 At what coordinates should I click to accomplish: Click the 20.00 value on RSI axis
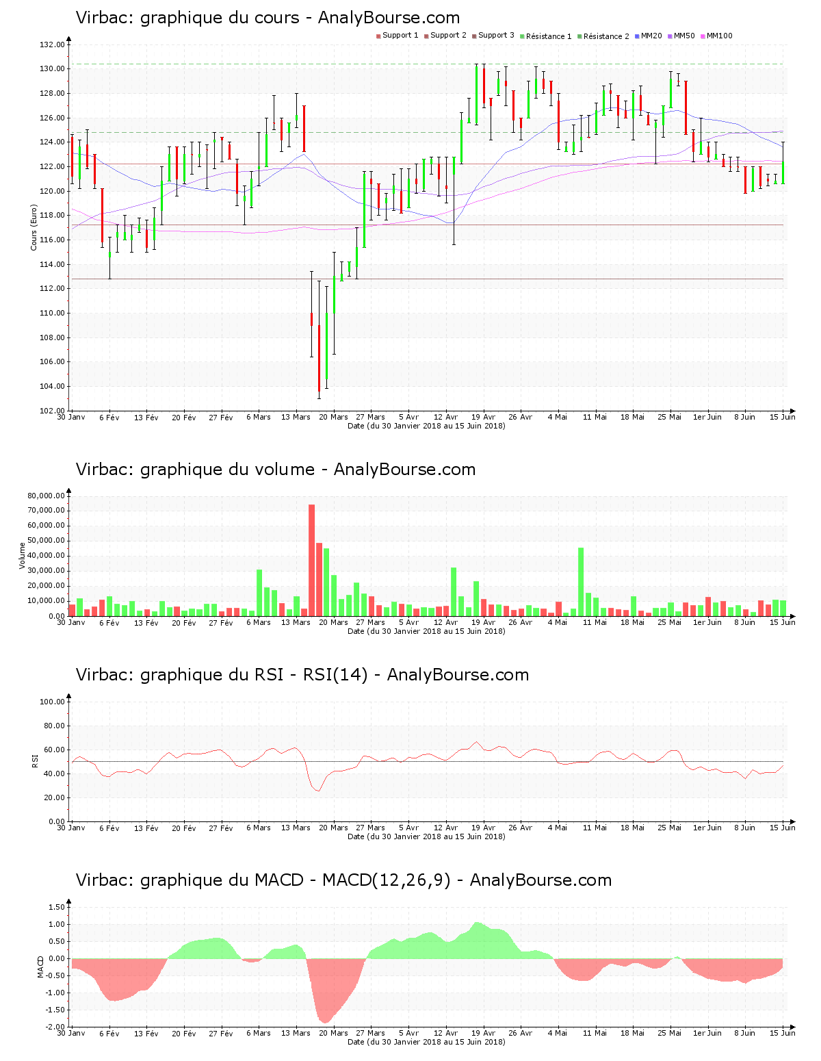54,797
